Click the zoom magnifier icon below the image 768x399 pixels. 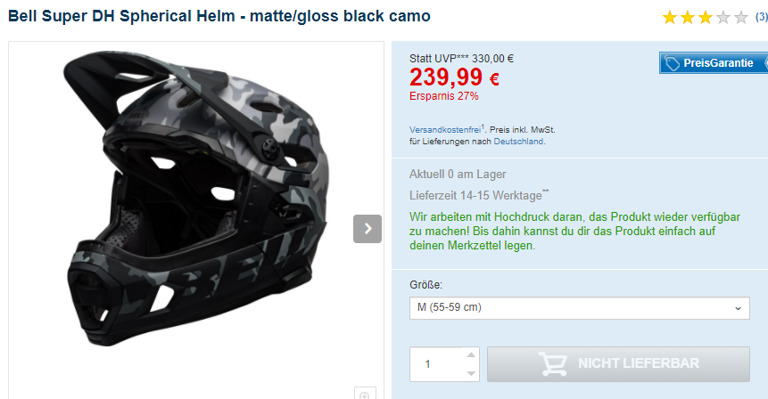pyautogui.click(x=363, y=394)
